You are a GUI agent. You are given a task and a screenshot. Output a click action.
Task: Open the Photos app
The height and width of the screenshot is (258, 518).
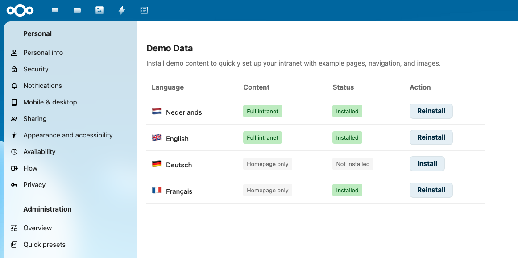tap(99, 10)
